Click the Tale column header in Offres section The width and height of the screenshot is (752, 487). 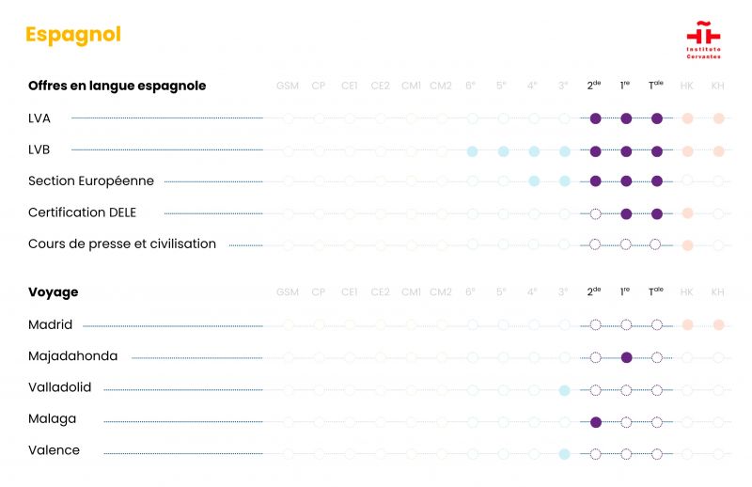coord(656,86)
